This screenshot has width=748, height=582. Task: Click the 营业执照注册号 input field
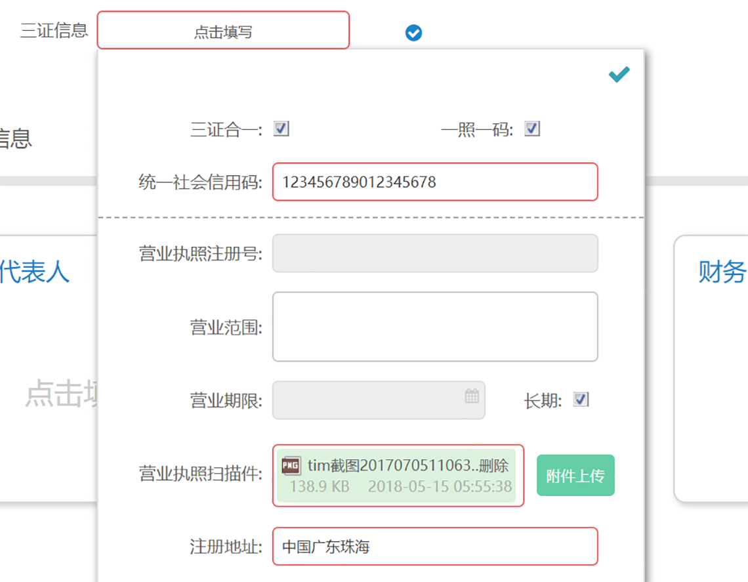pyautogui.click(x=435, y=253)
